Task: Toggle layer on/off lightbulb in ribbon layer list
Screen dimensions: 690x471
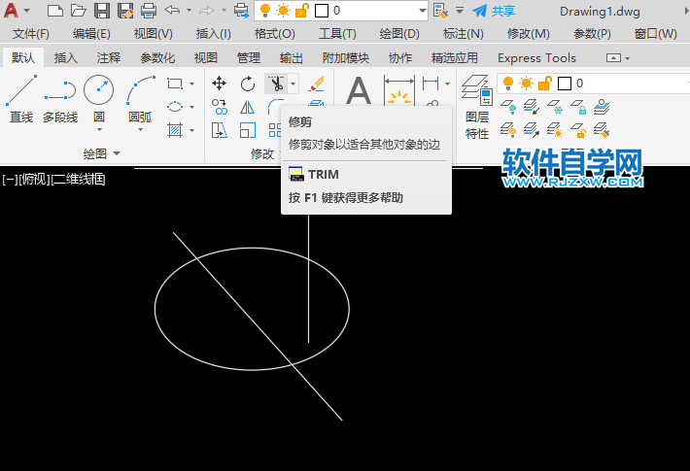Action: pyautogui.click(x=507, y=84)
